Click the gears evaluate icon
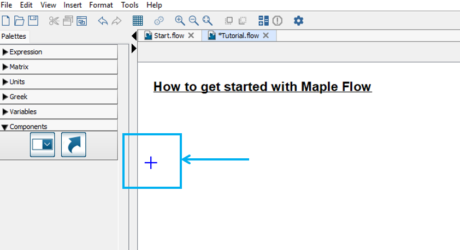The image size is (460, 250). pyautogui.click(x=159, y=21)
